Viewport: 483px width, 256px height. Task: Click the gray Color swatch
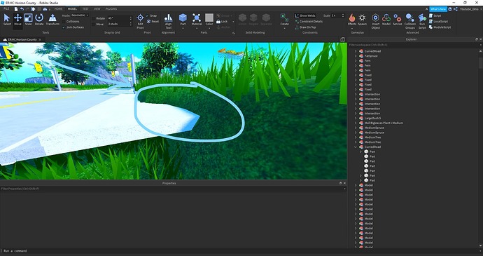pos(209,18)
